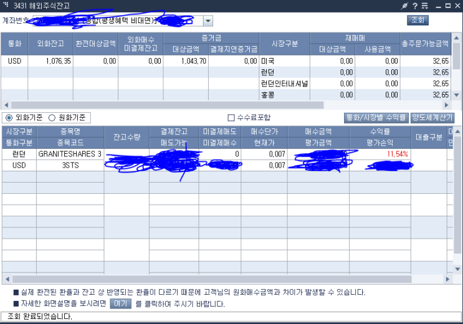Select the USD currency cell in top table
Image resolution: width=463 pixels, height=324 pixels.
coord(14,61)
